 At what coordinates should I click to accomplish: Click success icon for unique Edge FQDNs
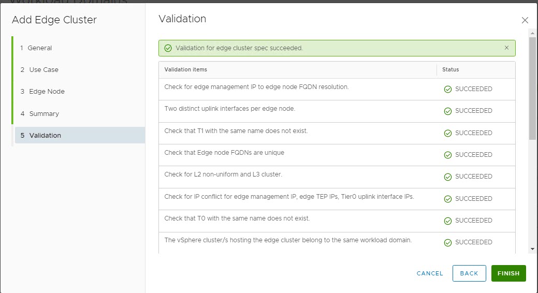pyautogui.click(x=448, y=155)
